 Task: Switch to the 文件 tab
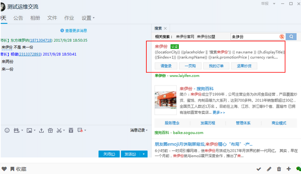(52, 18)
